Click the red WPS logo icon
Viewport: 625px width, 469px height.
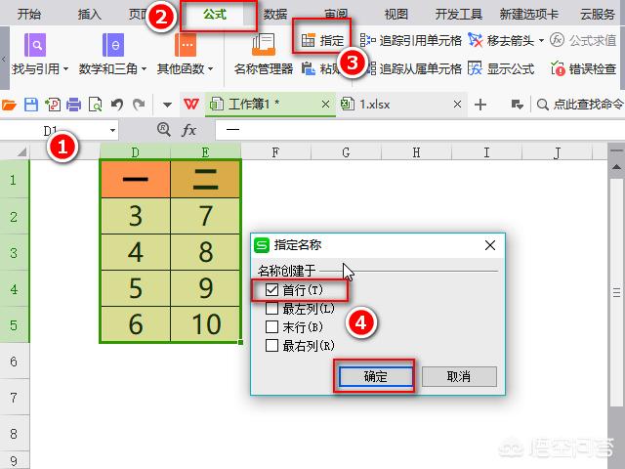[x=191, y=105]
